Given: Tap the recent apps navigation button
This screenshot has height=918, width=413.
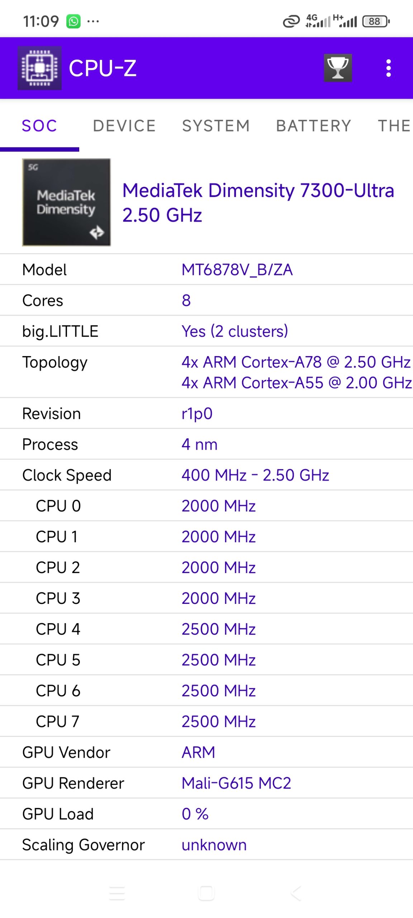Looking at the screenshot, I should pos(117,893).
